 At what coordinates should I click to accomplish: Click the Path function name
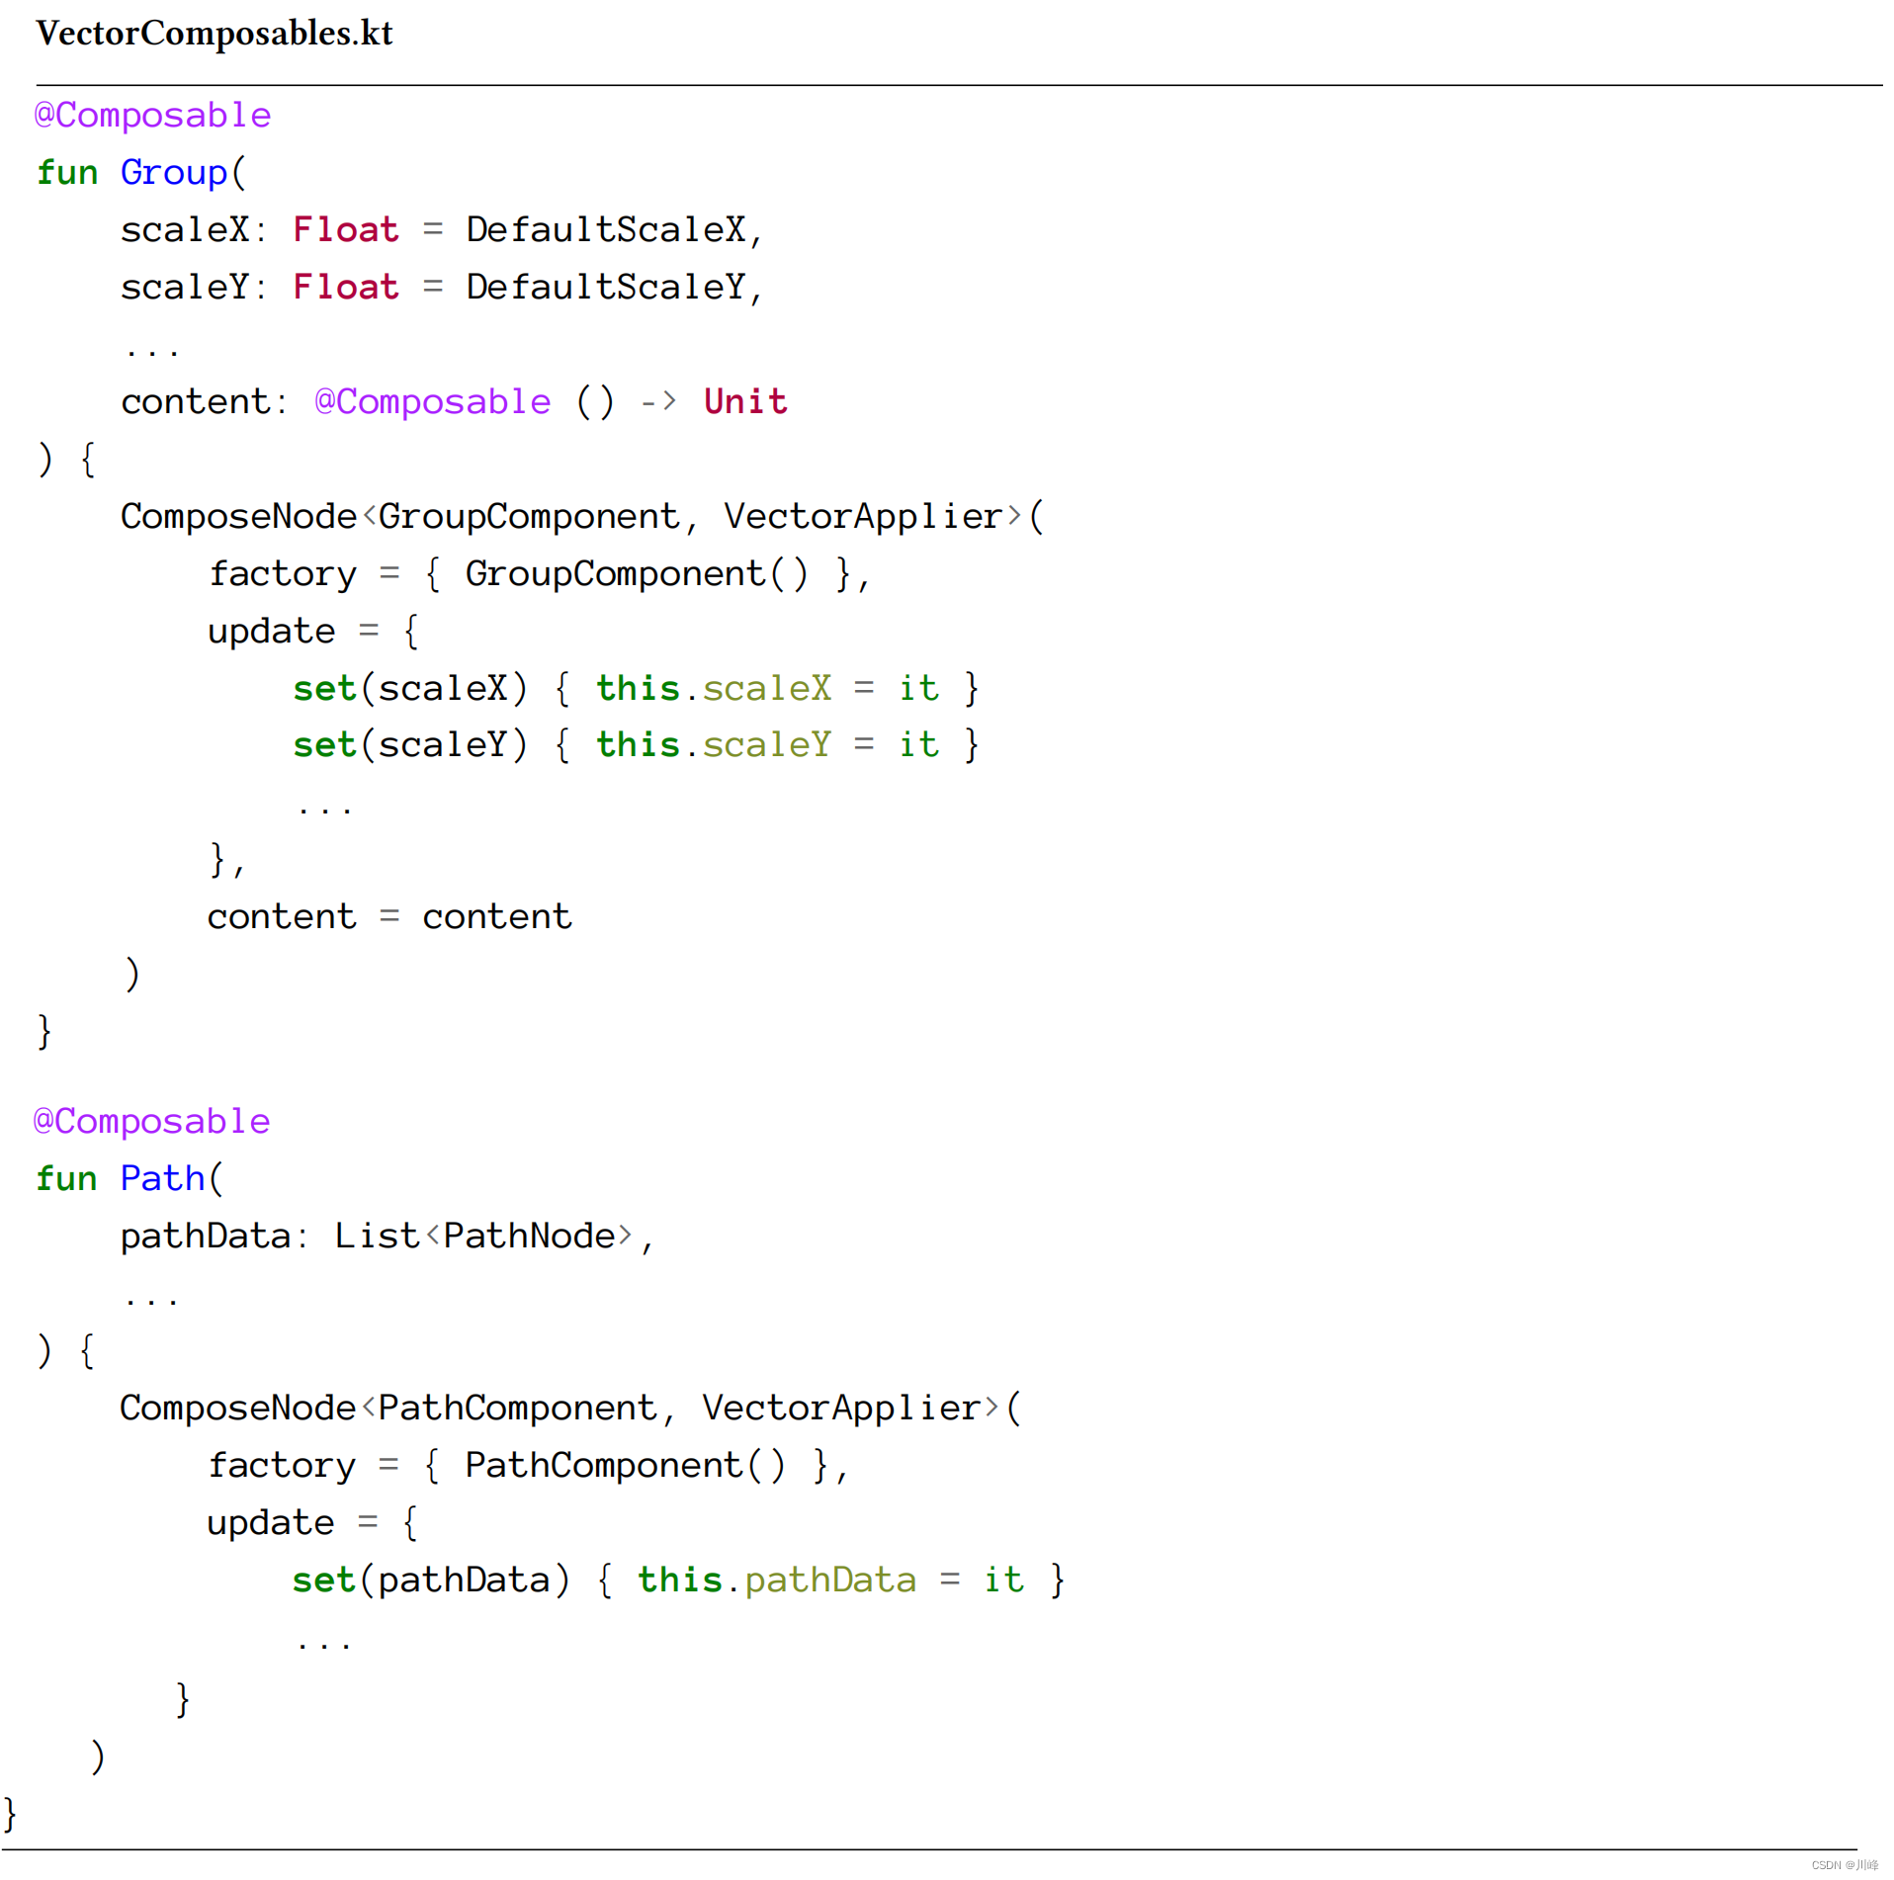tap(163, 1179)
